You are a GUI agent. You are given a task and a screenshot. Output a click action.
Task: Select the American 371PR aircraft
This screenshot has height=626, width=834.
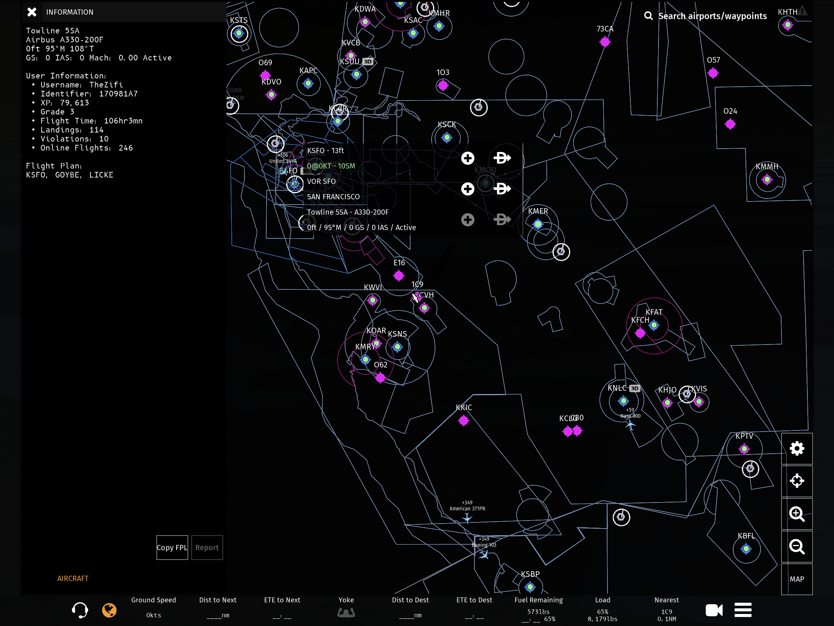(467, 518)
